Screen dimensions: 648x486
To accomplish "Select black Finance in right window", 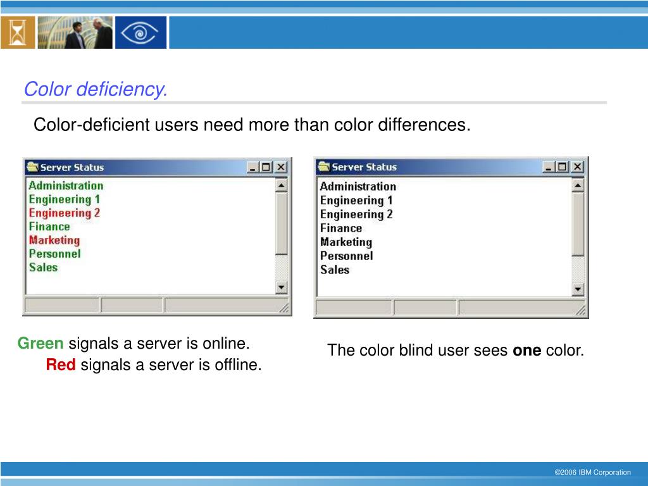I will pyautogui.click(x=341, y=228).
